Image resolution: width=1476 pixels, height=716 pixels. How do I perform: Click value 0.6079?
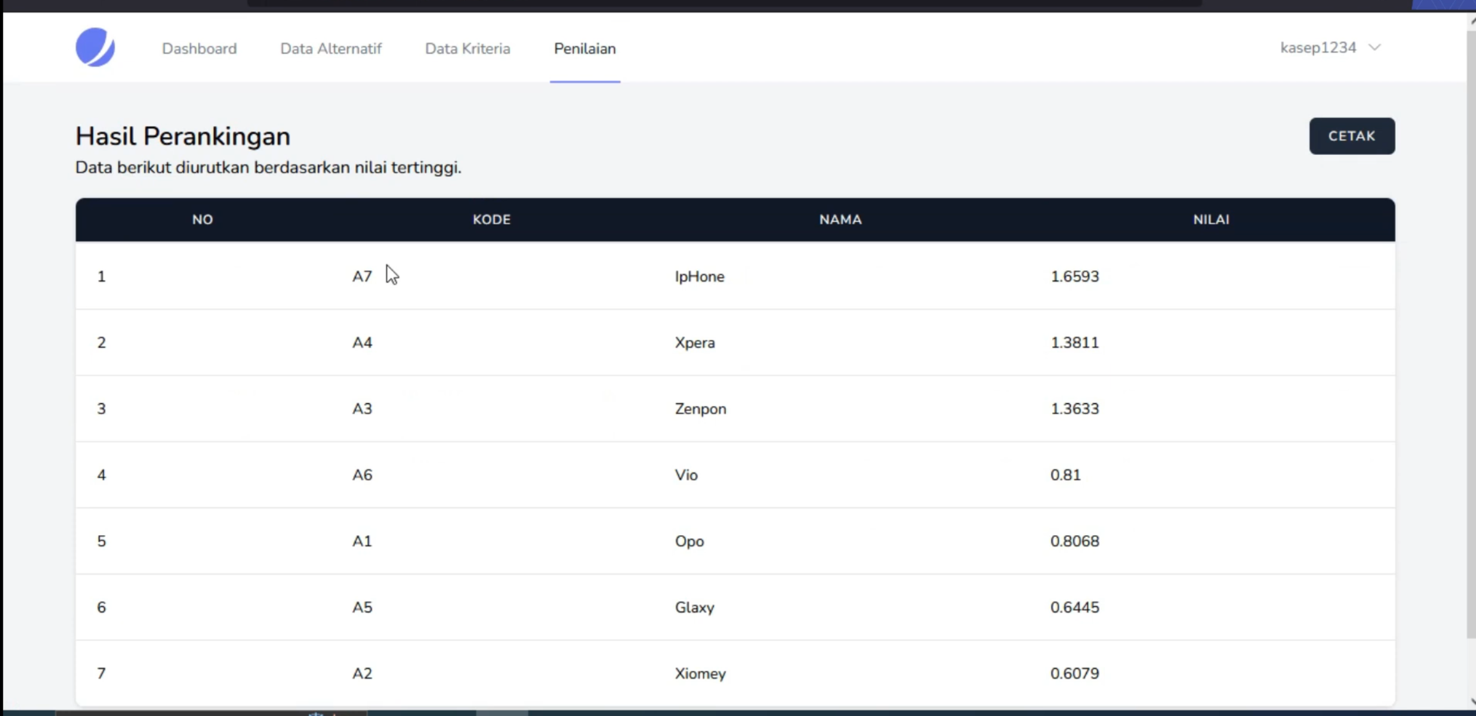[x=1075, y=673]
